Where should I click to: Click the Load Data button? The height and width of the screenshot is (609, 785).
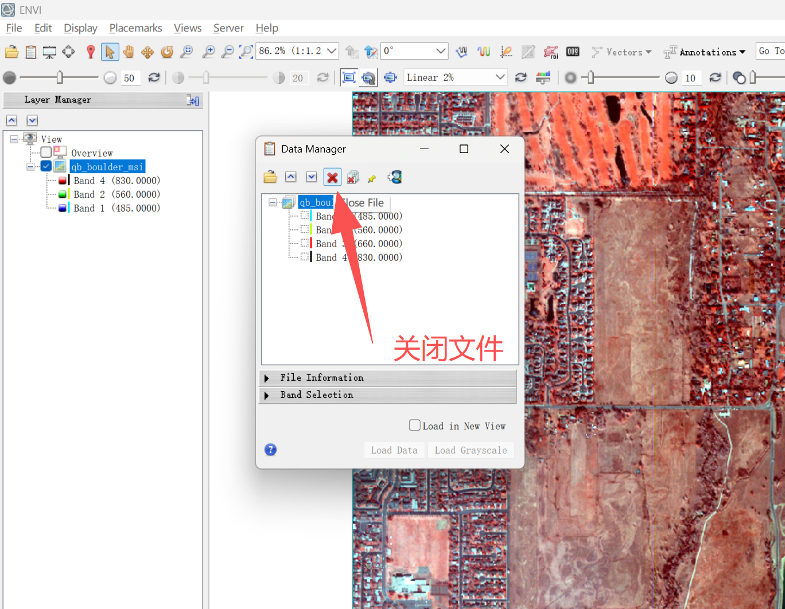click(x=394, y=450)
